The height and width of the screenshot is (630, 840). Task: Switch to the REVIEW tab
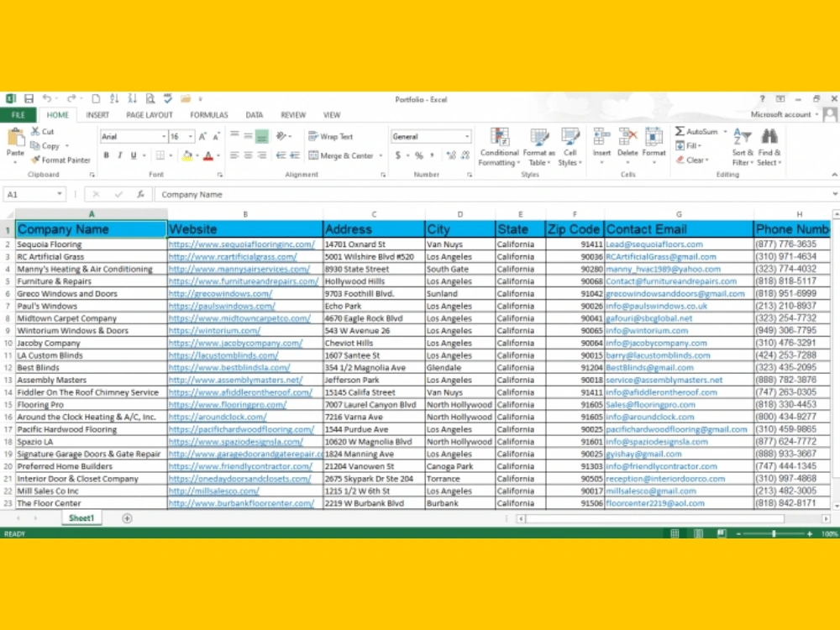[293, 115]
